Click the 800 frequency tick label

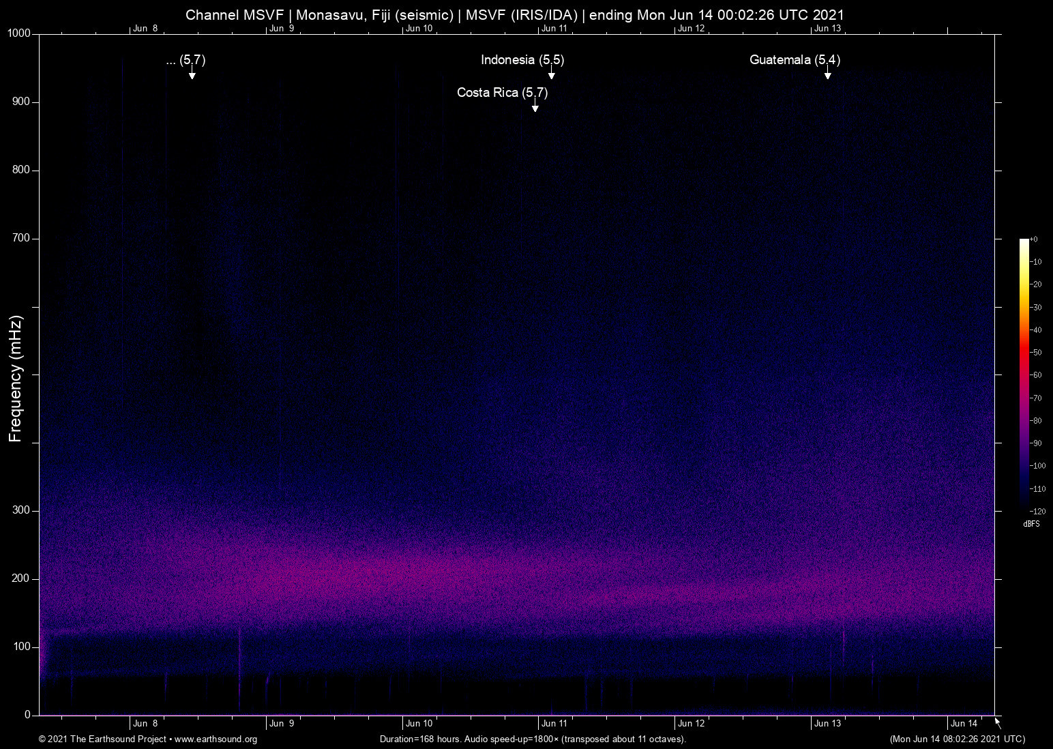pyautogui.click(x=22, y=170)
